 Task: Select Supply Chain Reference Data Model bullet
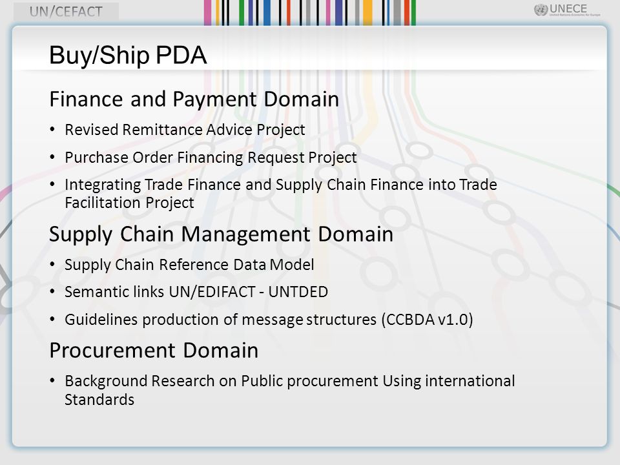[189, 265]
